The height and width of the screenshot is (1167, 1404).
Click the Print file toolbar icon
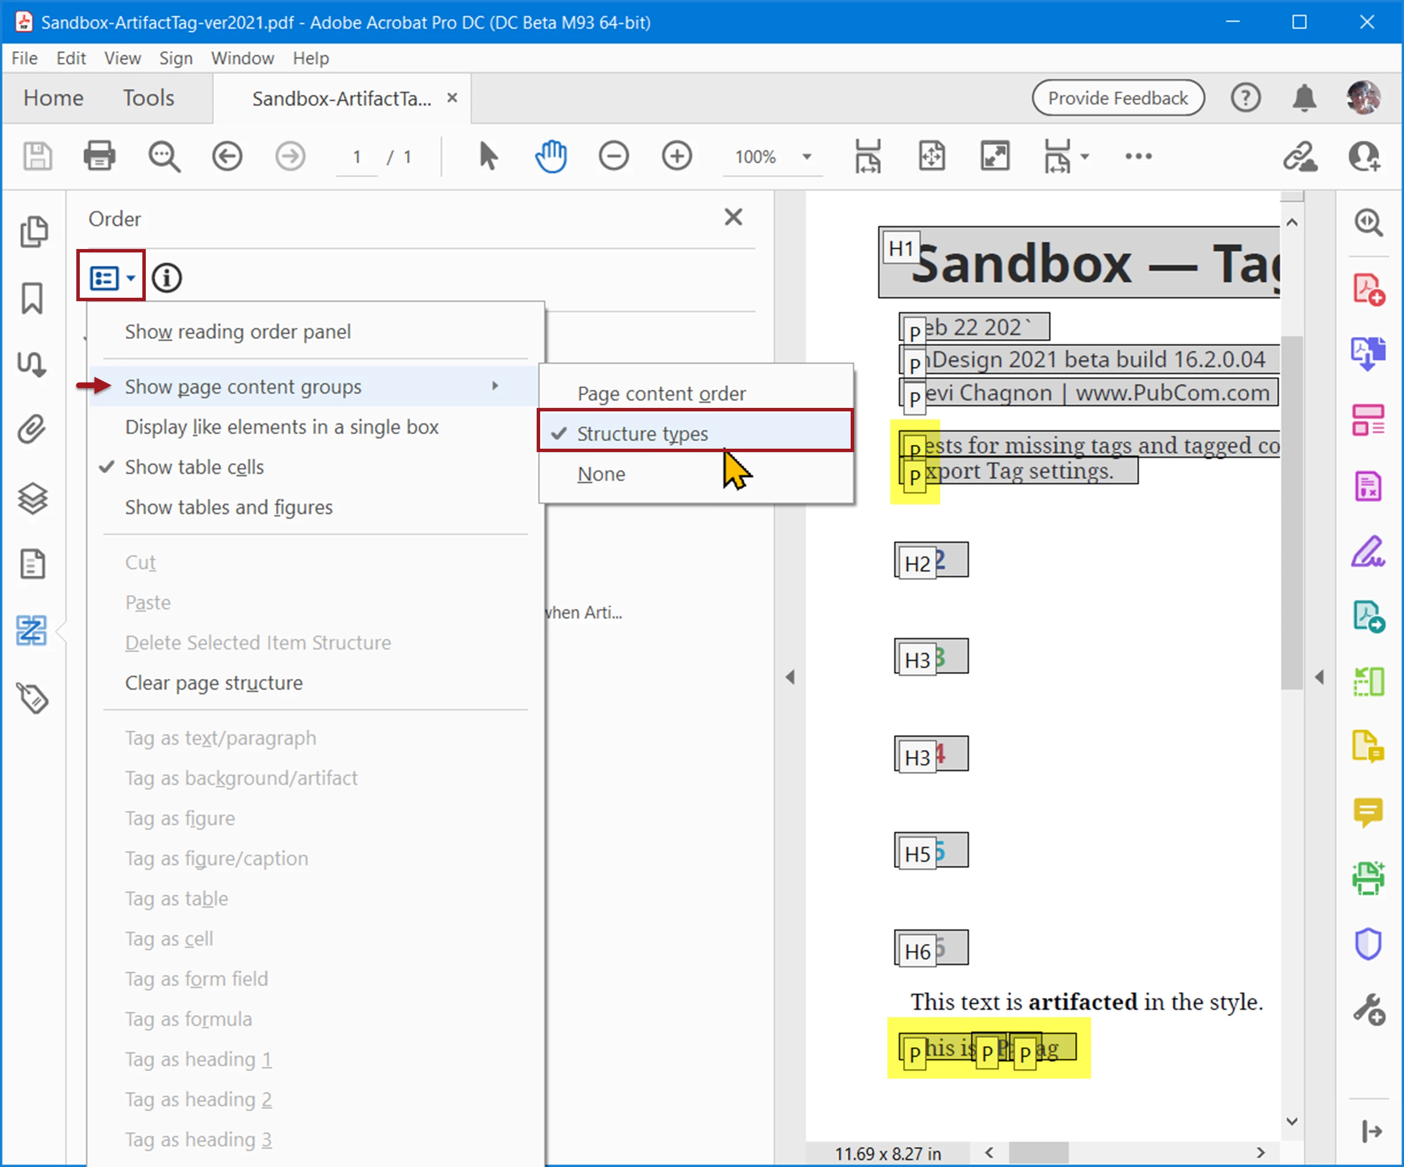100,157
